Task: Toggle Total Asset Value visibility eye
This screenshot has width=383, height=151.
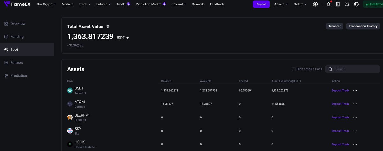Action: (108, 26)
